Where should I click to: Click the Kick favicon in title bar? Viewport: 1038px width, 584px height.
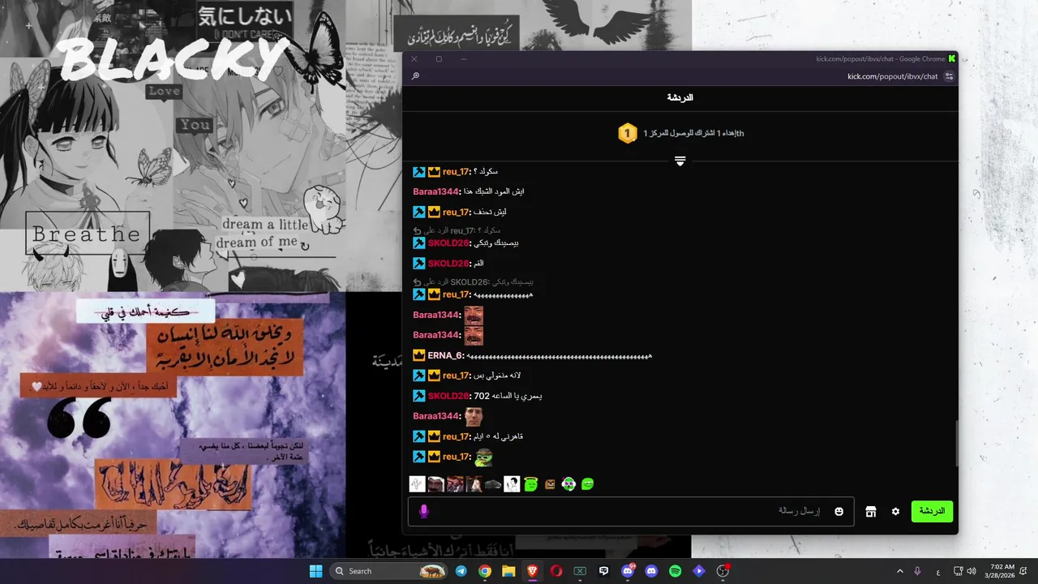952,58
